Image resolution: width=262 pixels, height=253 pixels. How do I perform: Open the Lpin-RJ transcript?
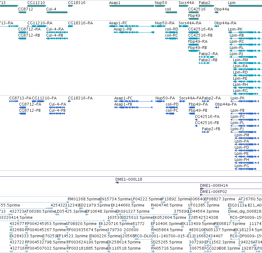pos(243,57)
